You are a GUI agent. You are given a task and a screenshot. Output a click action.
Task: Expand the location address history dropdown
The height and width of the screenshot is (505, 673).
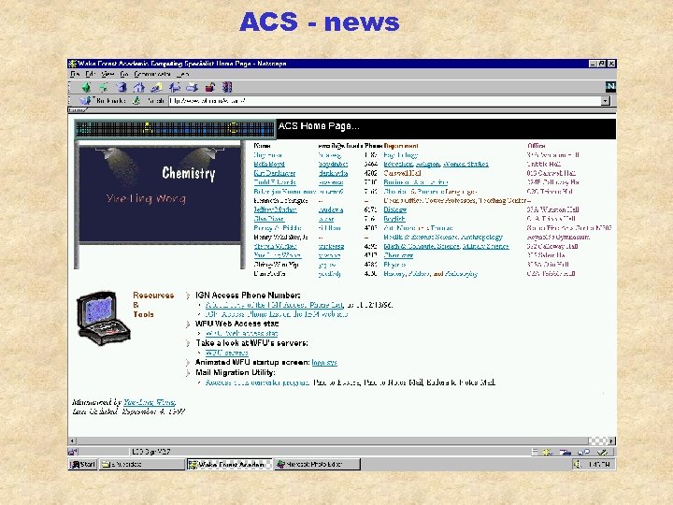click(605, 101)
